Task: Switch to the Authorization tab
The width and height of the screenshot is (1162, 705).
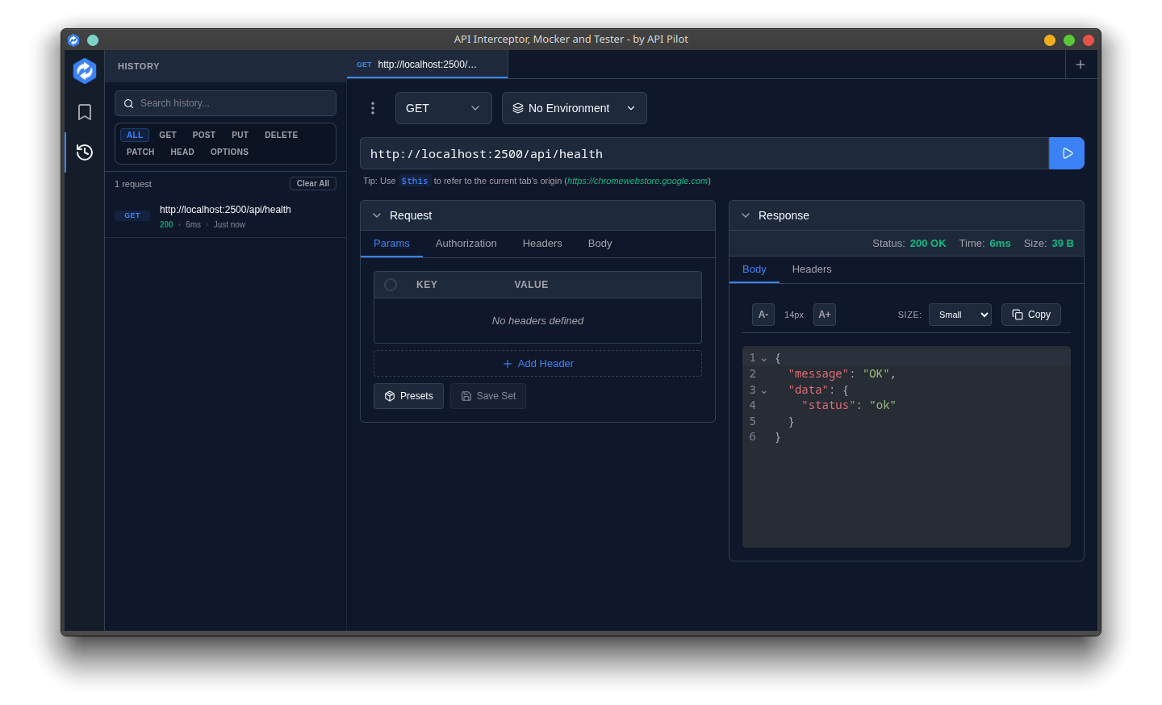Action: (466, 243)
